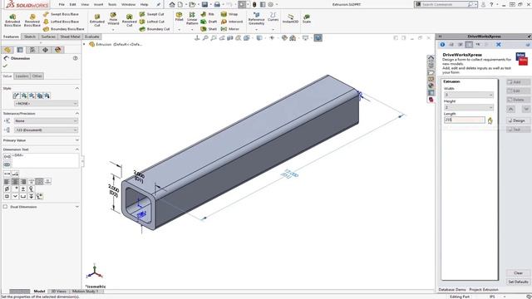Click the Revolved Cut tool
Screen dimensions: 532x299
coord(130,20)
